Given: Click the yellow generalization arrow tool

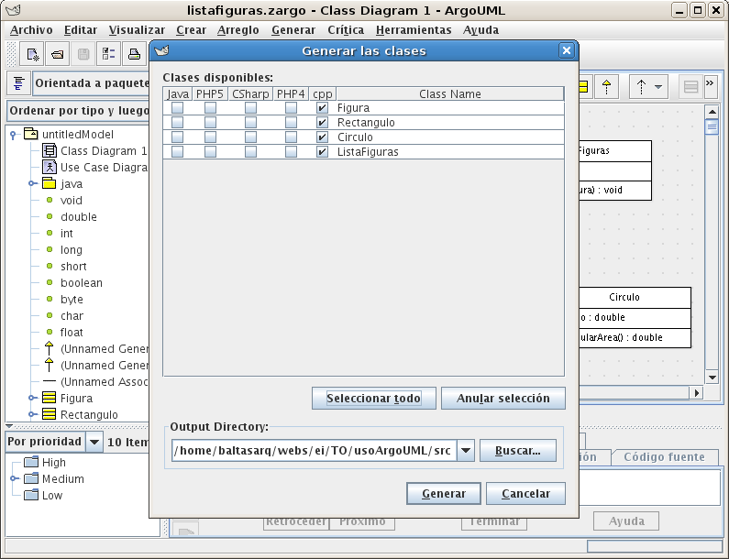Looking at the screenshot, I should (606, 86).
